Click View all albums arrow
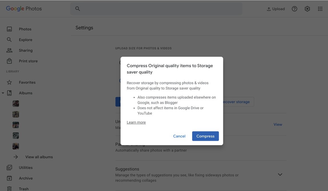The image size is (328, 191). pos(16,157)
